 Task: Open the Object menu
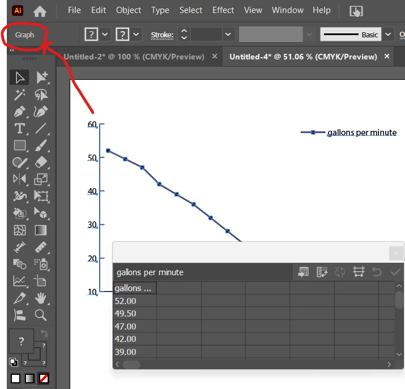(x=129, y=10)
